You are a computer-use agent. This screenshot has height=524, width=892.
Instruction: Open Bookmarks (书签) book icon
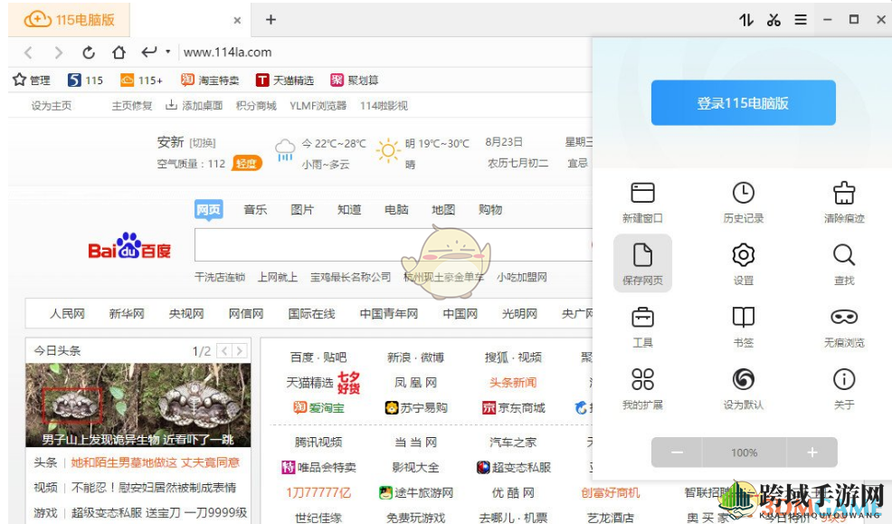743,317
